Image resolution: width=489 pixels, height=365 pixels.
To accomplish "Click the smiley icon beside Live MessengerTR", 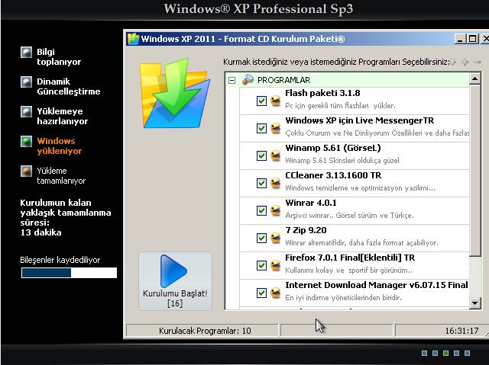I will [275, 128].
